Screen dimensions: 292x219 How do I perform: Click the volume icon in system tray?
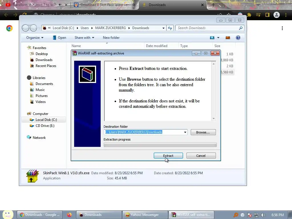(263, 215)
